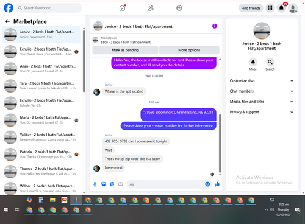The image size is (305, 224).
Task: Open conversation info purple icon
Action: pos(215,26)
